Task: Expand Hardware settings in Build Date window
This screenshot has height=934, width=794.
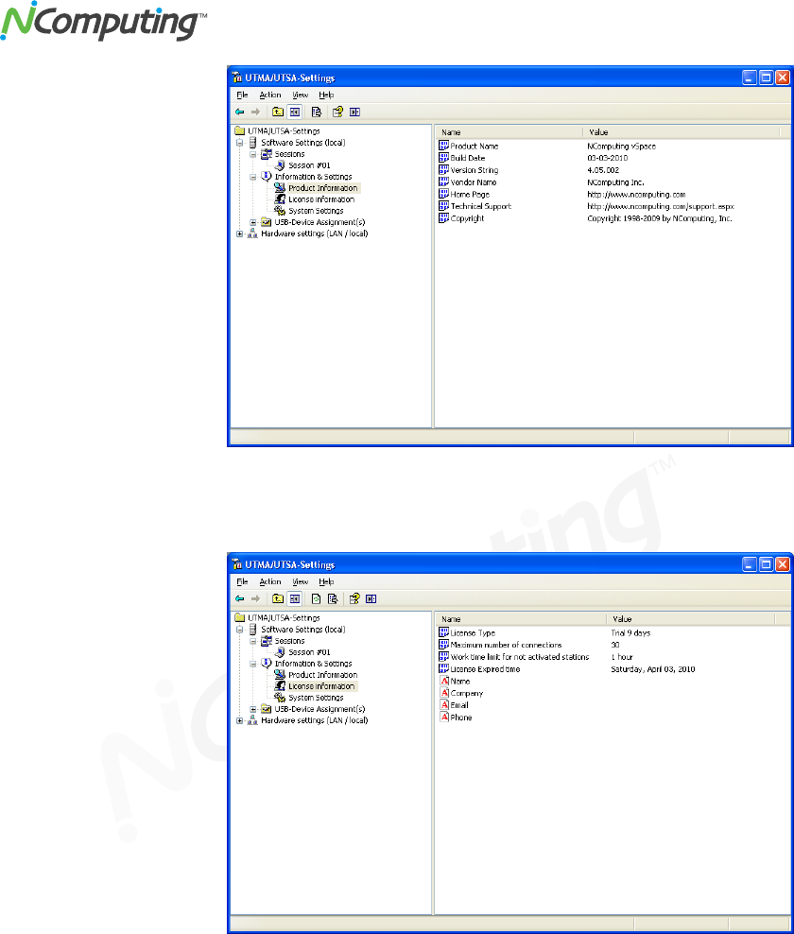Action: coord(239,234)
